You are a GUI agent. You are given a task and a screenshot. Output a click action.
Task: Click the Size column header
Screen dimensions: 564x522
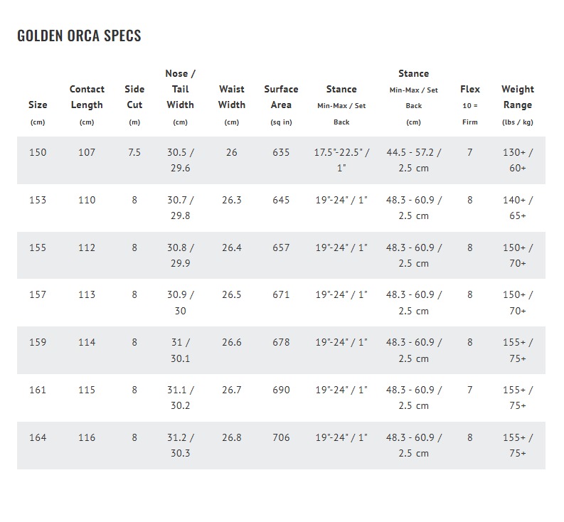(x=38, y=105)
